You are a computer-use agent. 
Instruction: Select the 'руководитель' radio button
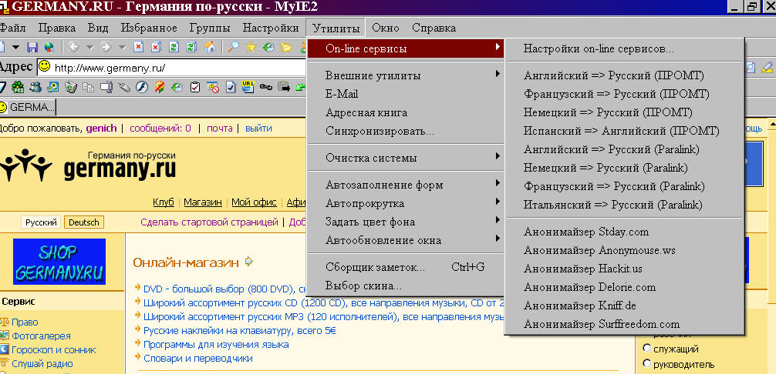pyautogui.click(x=646, y=364)
